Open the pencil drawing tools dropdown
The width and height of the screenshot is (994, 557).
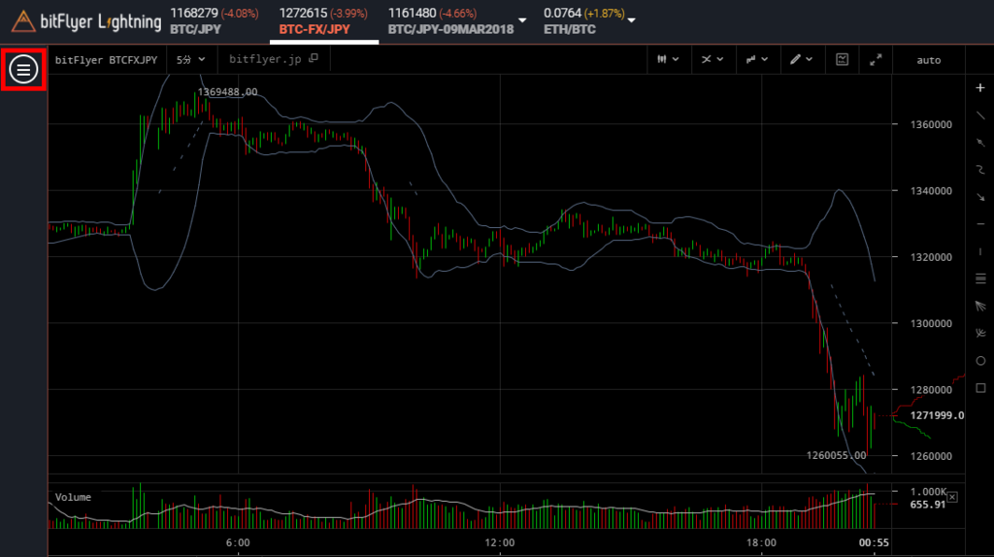[801, 59]
